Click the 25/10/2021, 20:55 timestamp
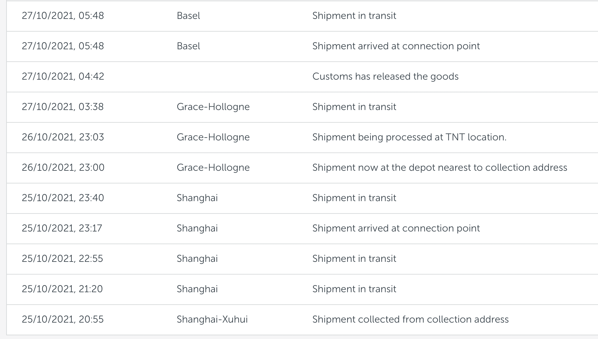 tap(62, 319)
